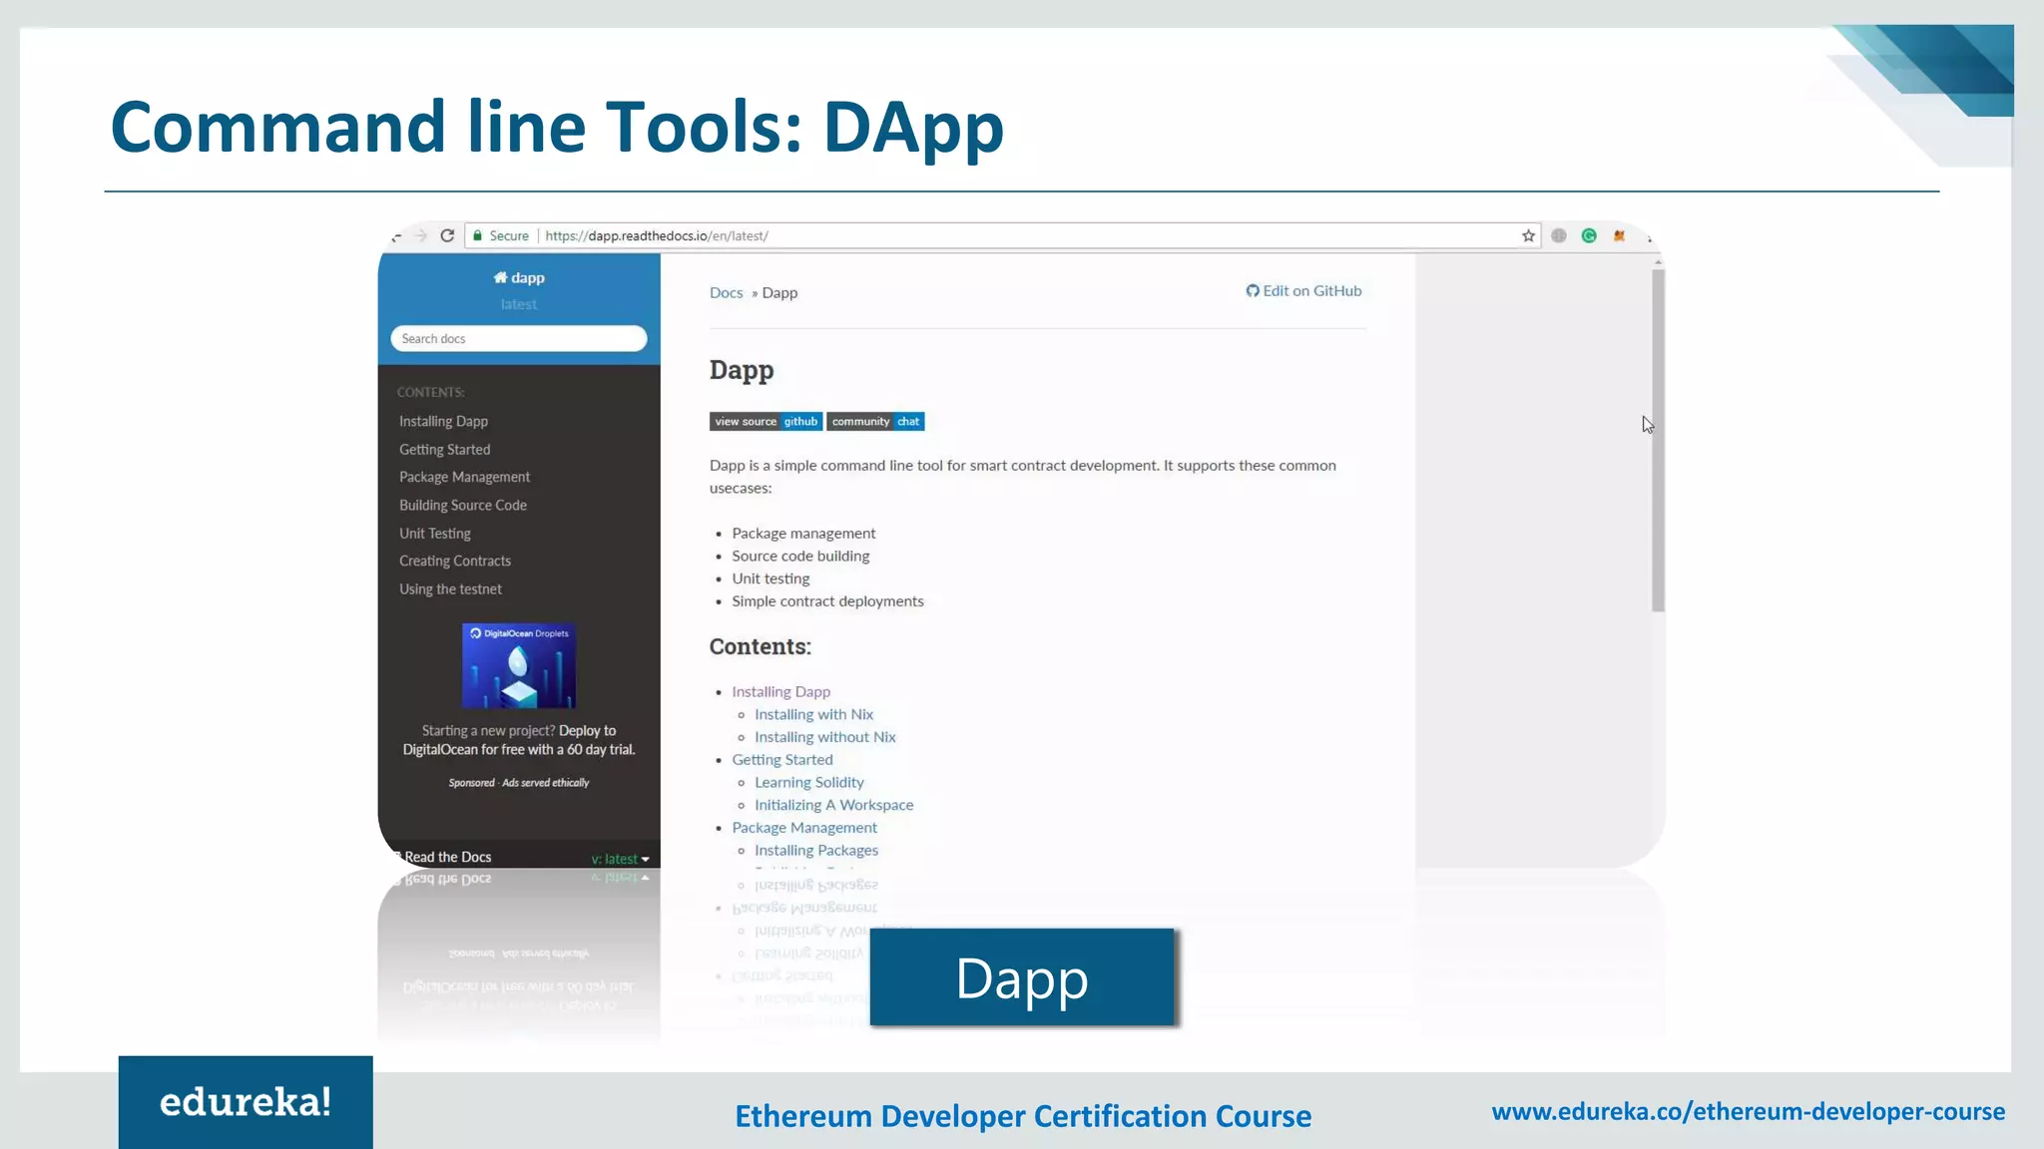
Task: Open the Installing with Nix link
Action: pyautogui.click(x=813, y=714)
